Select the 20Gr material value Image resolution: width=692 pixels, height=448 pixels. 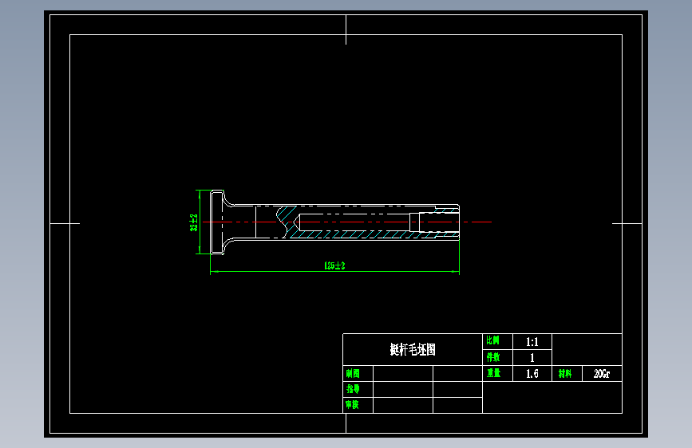(602, 374)
